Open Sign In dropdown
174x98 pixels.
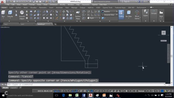coord(129,2)
